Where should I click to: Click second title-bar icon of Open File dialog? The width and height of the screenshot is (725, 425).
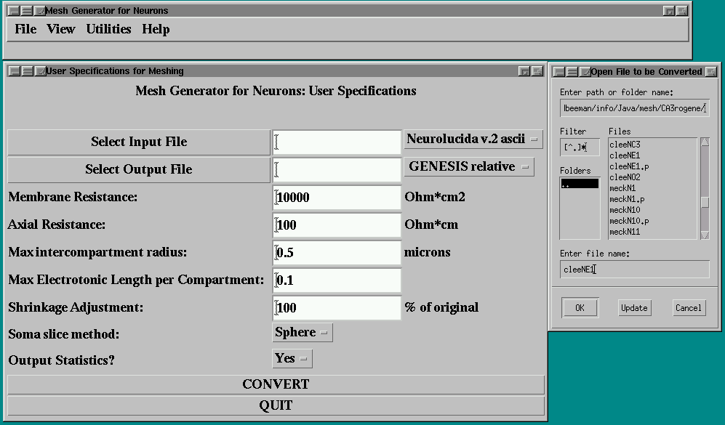572,72
